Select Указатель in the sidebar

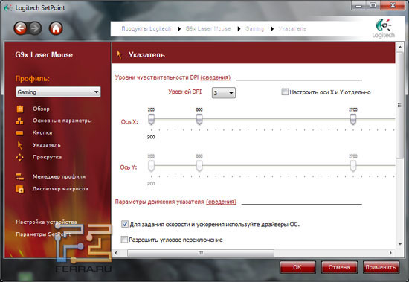click(47, 145)
